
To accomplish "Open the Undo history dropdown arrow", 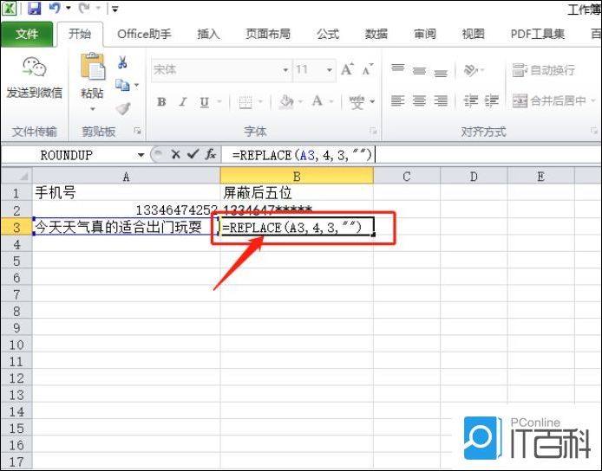I will point(69,8).
